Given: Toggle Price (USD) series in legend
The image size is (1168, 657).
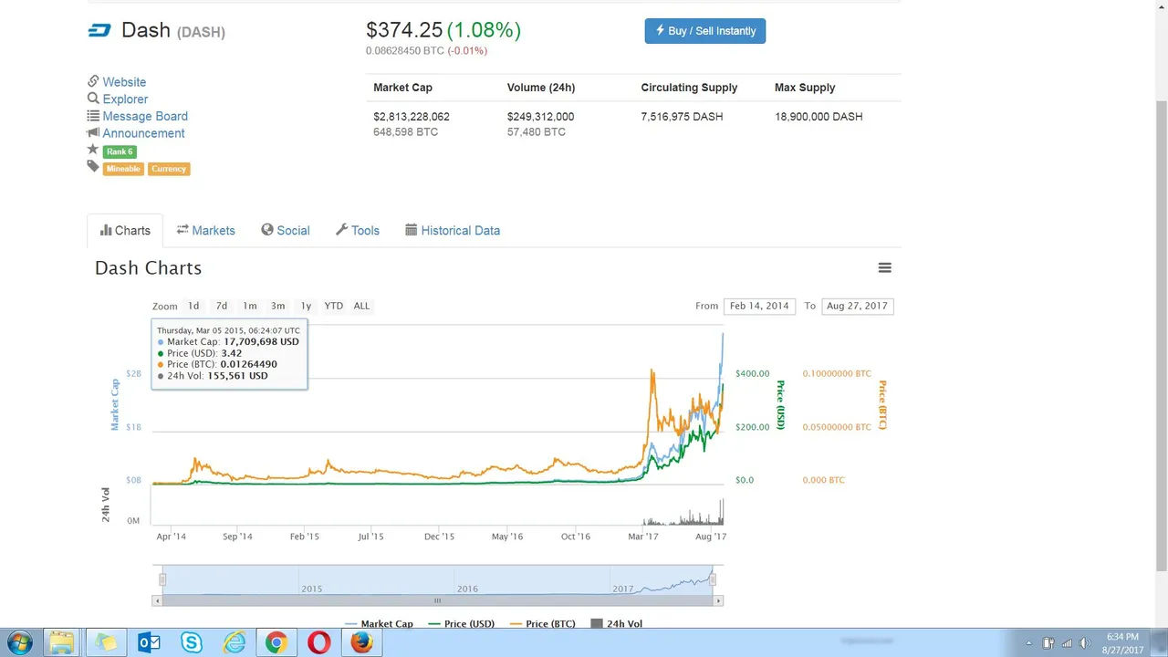Looking at the screenshot, I should point(462,624).
